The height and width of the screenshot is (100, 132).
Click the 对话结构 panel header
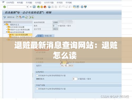click(x=18, y=22)
